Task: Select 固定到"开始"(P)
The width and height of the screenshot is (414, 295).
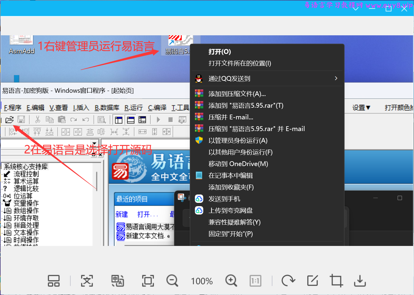Action: 267,234
